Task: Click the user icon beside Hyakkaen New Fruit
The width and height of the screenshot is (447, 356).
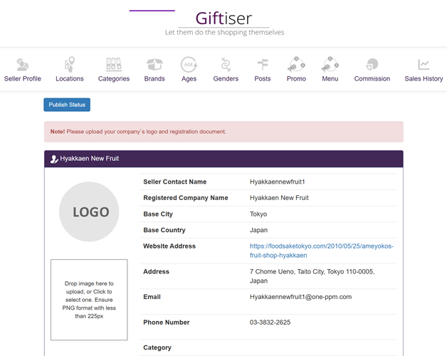Action: pos(54,159)
